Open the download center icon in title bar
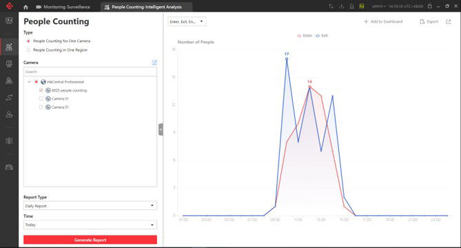Image resolution: width=461 pixels, height=248 pixels. (x=341, y=6)
